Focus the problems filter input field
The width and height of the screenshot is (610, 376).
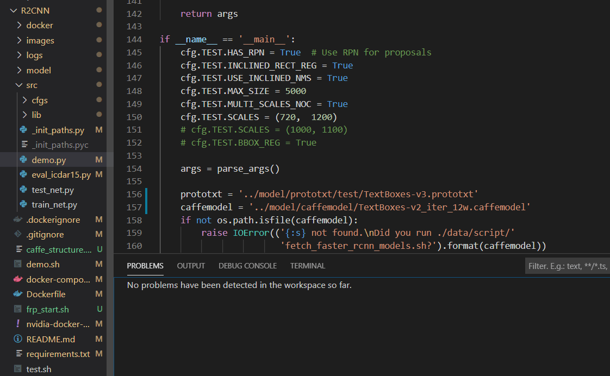[568, 266]
